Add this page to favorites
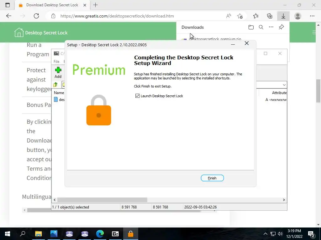The image size is (321, 240). [x=240, y=16]
